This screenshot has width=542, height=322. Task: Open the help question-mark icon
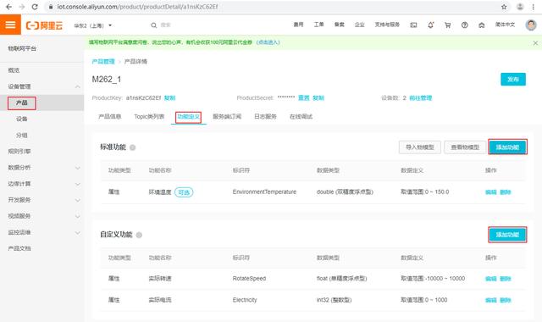tap(465, 25)
